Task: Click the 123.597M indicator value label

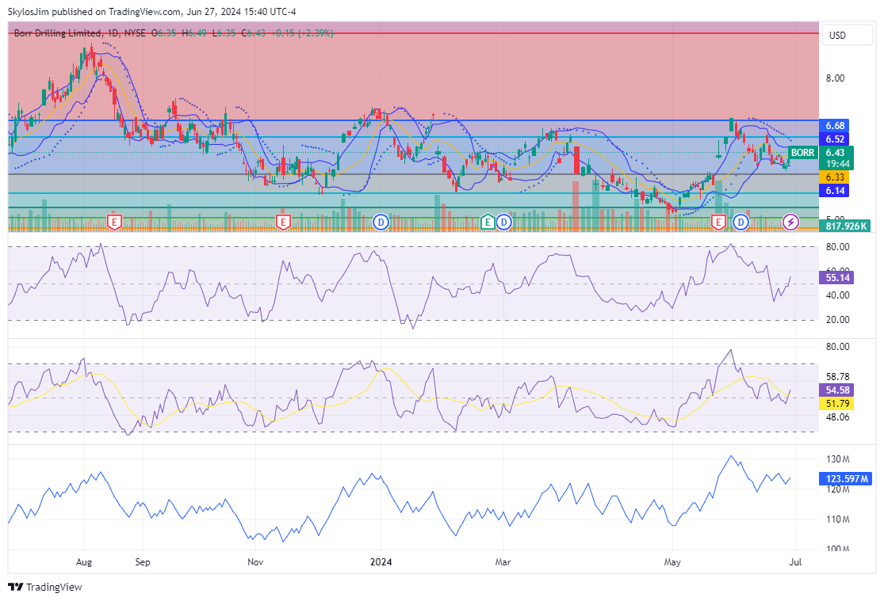Action: [845, 478]
